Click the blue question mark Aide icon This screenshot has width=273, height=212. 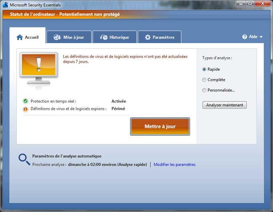245,37
